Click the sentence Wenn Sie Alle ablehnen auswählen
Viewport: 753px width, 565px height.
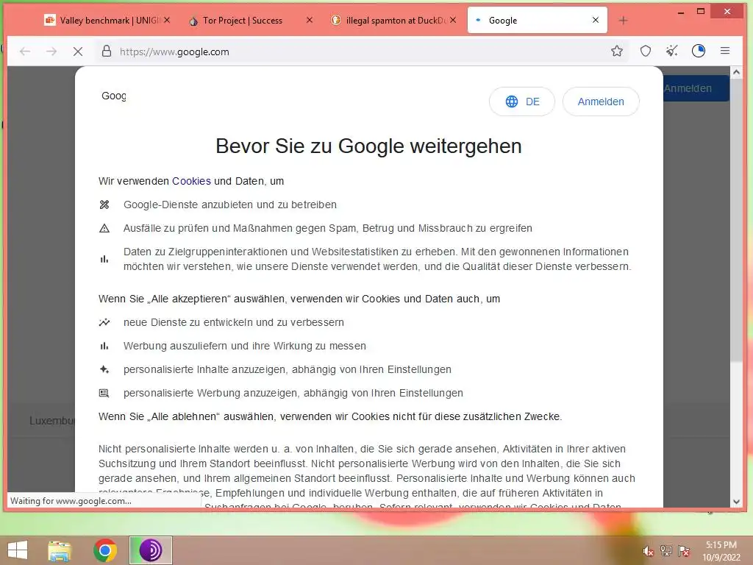click(x=330, y=416)
